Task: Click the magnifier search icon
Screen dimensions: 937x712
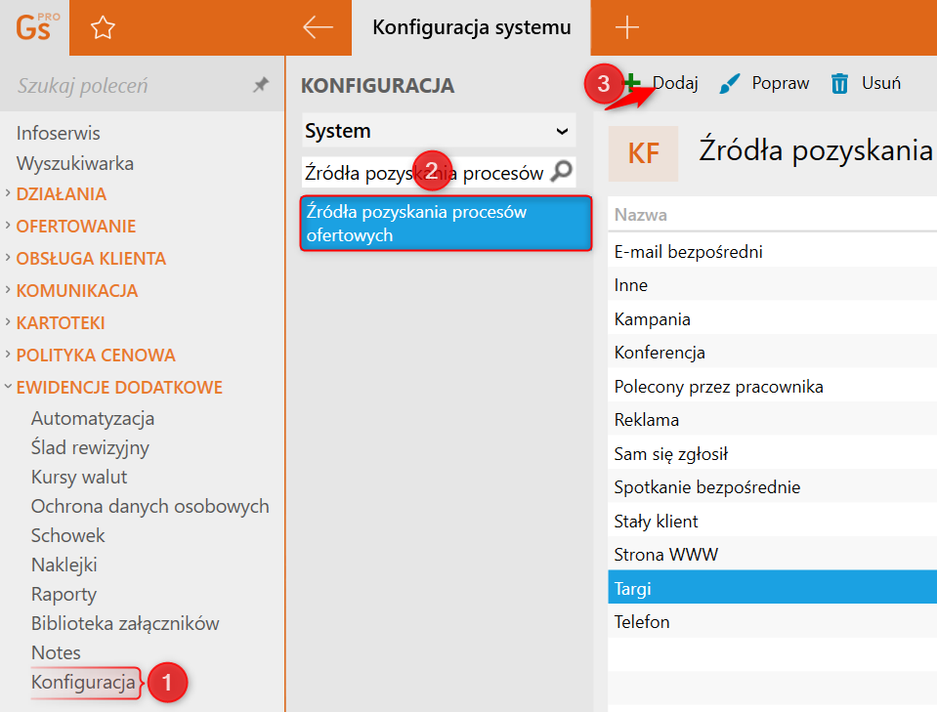Action: (x=561, y=172)
